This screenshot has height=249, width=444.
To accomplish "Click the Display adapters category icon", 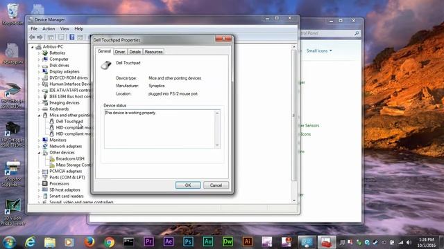I will click(x=44, y=71).
